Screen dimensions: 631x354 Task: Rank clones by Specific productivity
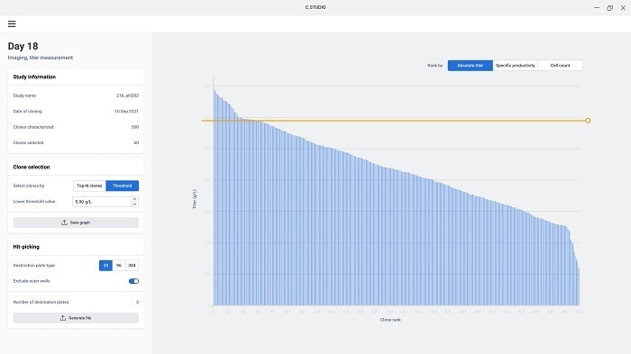pos(515,66)
